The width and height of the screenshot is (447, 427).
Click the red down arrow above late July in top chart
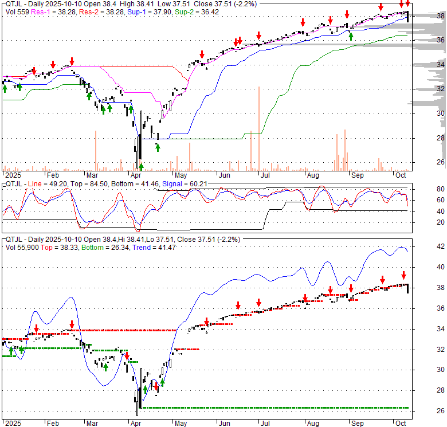303,23
